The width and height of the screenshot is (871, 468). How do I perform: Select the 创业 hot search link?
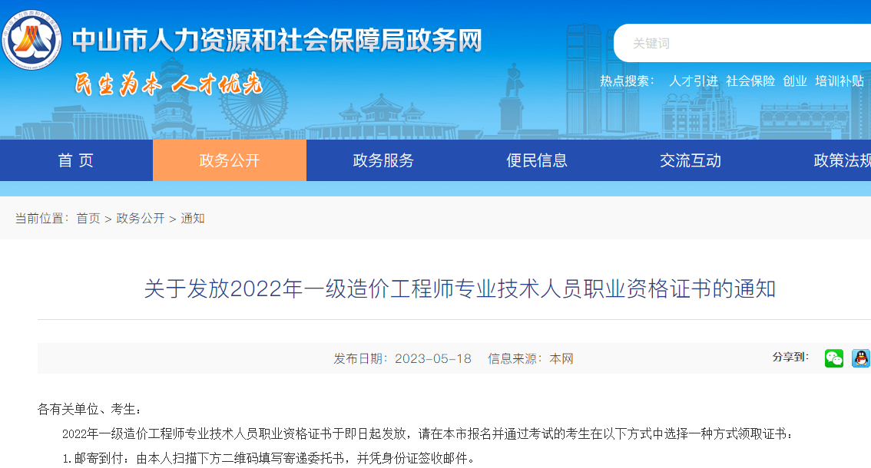pyautogui.click(x=795, y=81)
